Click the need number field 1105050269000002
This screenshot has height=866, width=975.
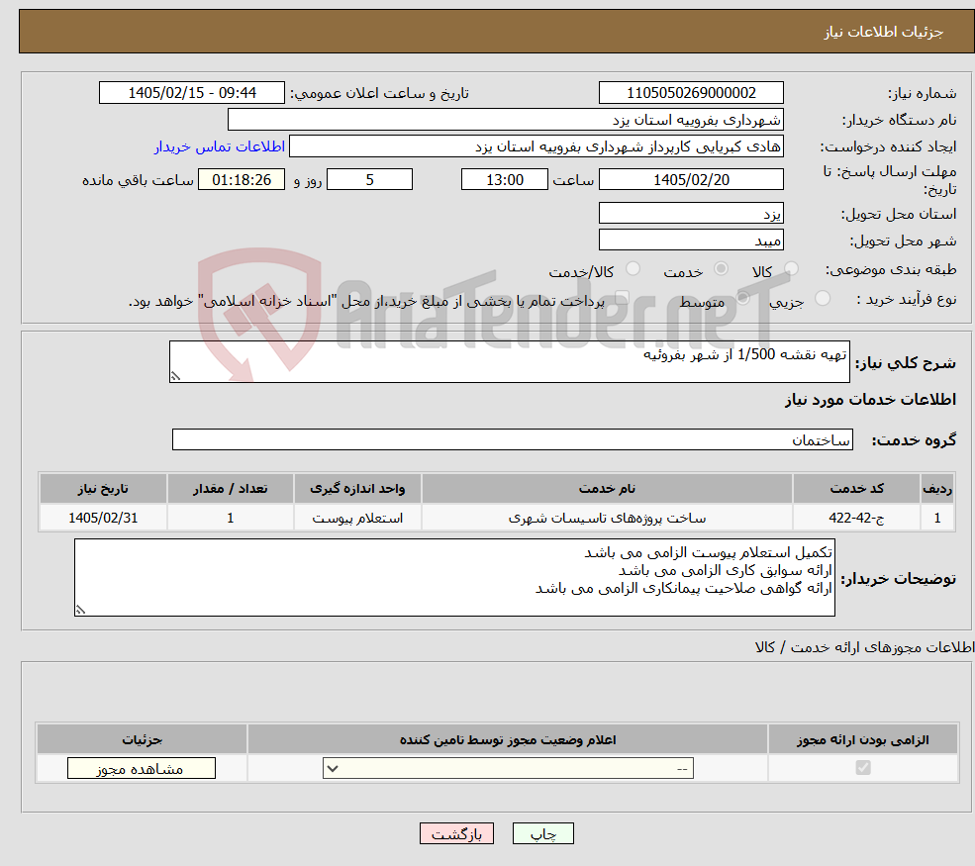click(x=691, y=93)
